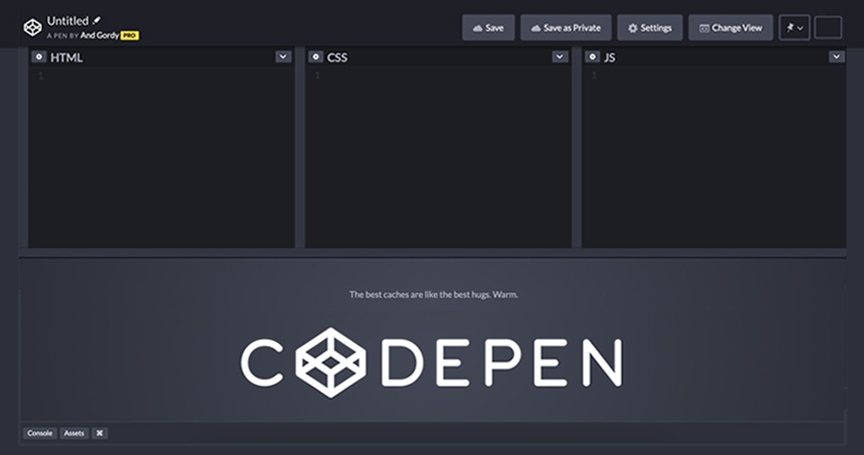Image resolution: width=864 pixels, height=455 pixels.
Task: Click the Save button
Action: [x=488, y=27]
